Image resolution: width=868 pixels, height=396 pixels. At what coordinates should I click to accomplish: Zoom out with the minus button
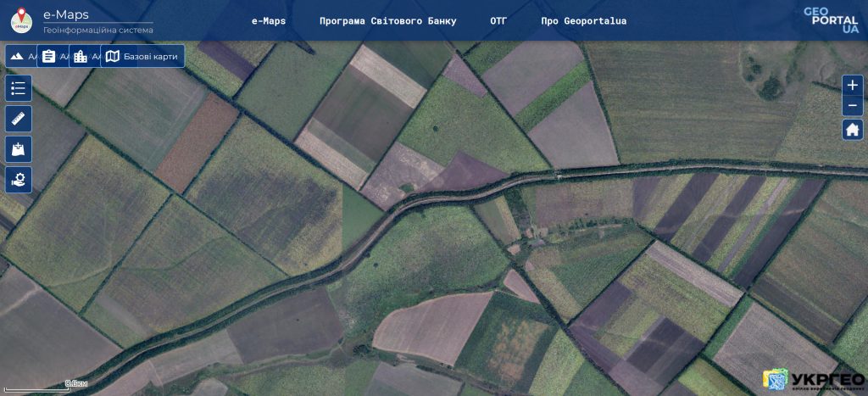click(853, 106)
